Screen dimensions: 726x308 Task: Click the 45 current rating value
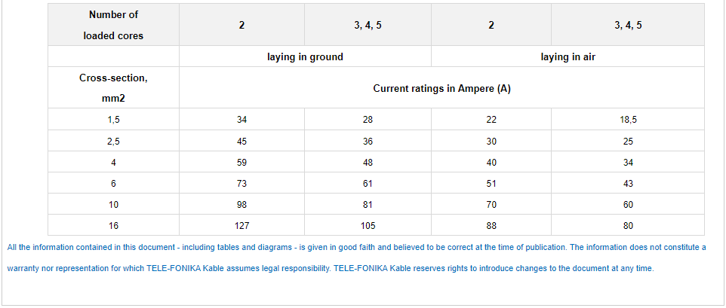point(241,141)
